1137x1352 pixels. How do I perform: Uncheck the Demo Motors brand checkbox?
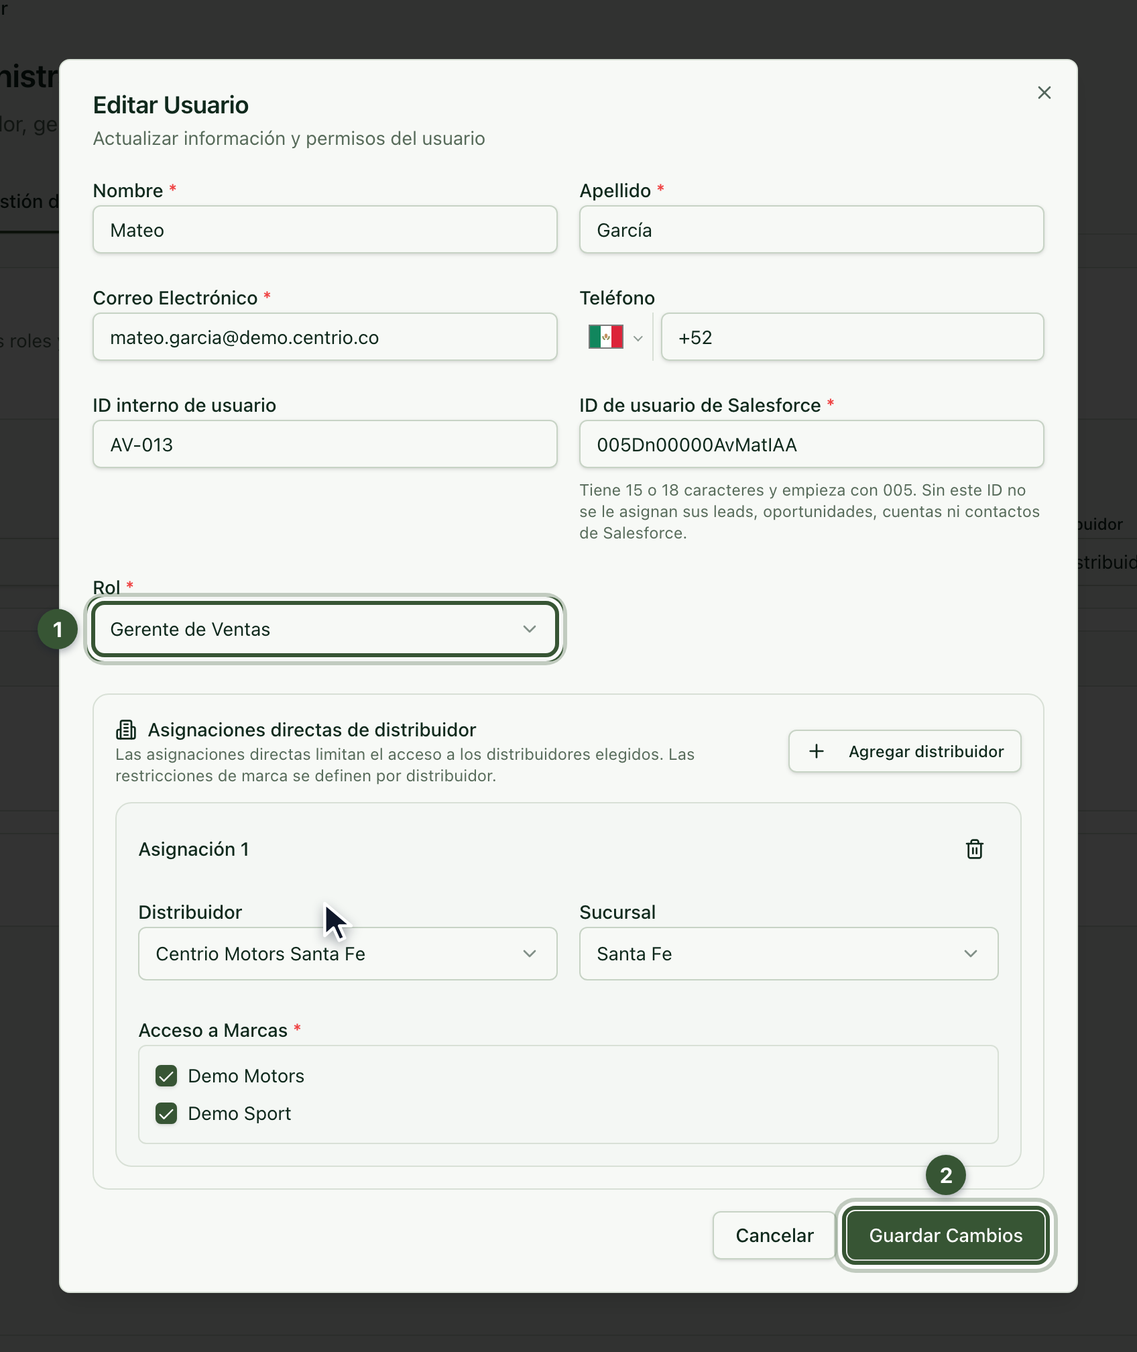coord(166,1076)
